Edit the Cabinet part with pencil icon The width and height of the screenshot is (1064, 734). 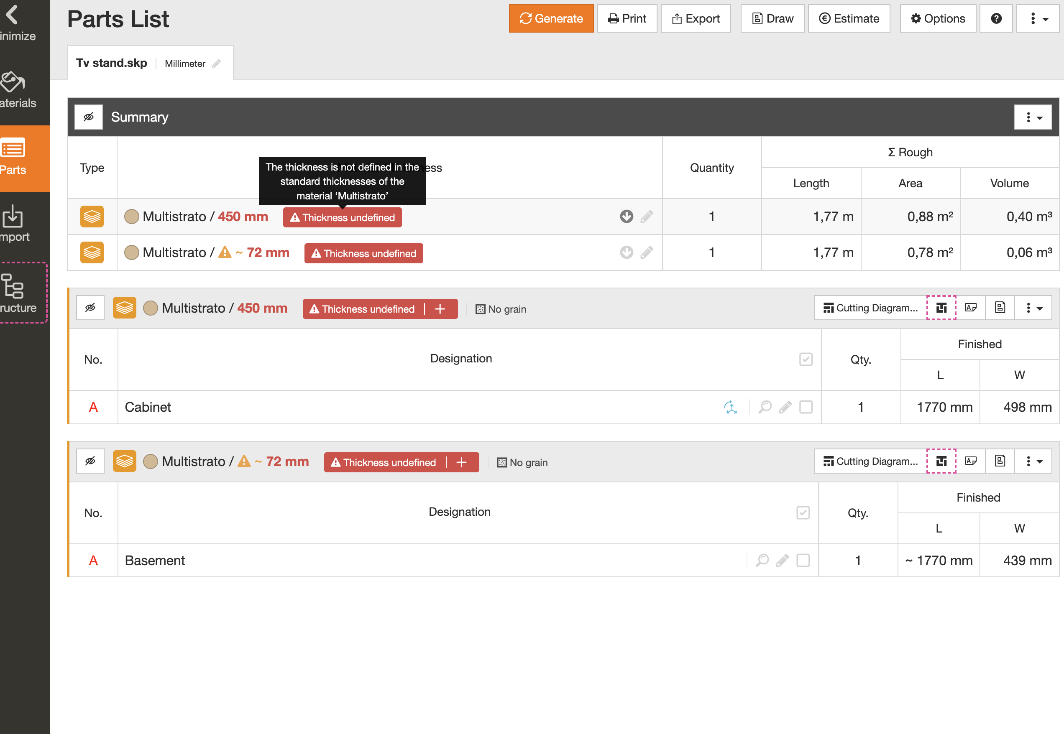pos(785,407)
